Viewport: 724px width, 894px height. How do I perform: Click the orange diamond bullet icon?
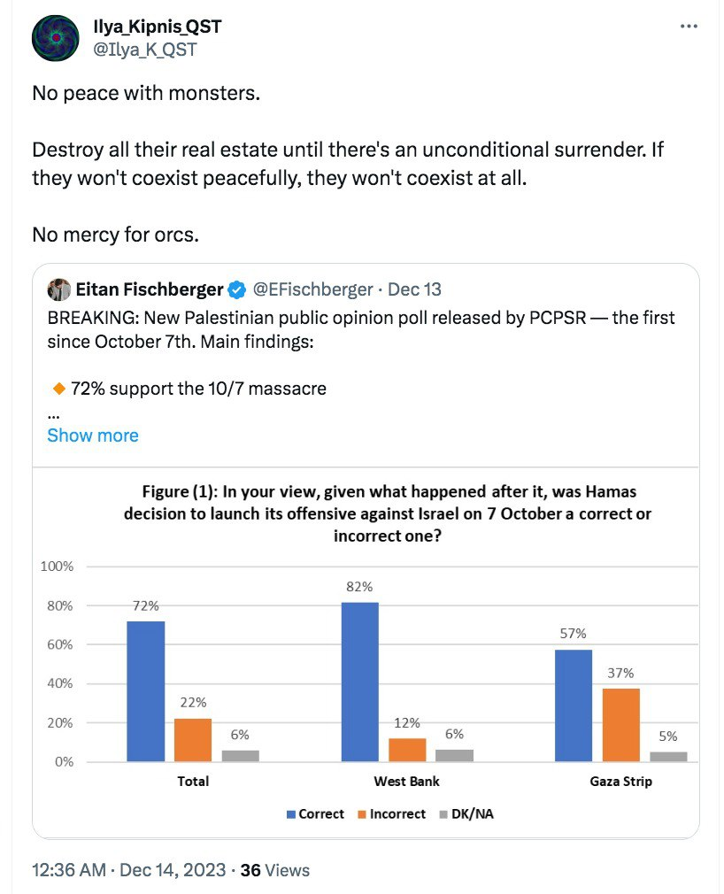point(59,388)
